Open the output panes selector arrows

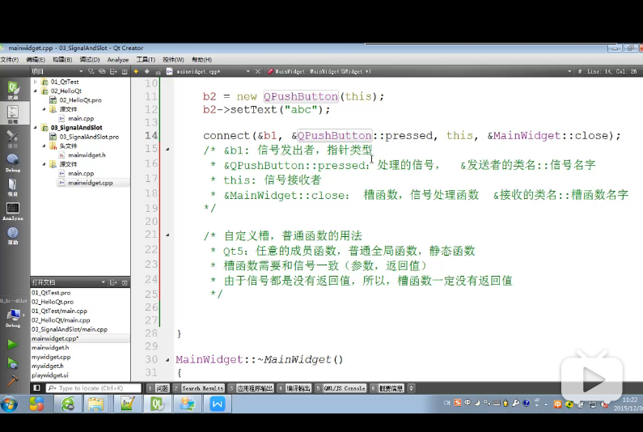pos(412,388)
